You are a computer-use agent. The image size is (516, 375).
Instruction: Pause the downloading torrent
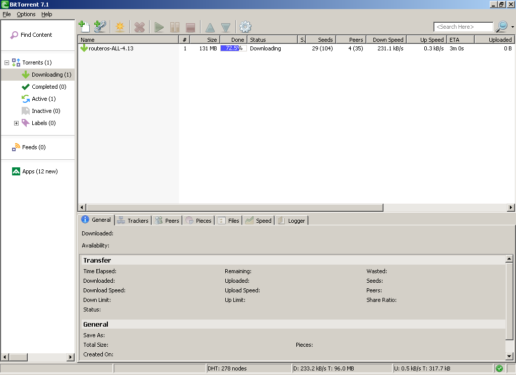click(x=175, y=27)
